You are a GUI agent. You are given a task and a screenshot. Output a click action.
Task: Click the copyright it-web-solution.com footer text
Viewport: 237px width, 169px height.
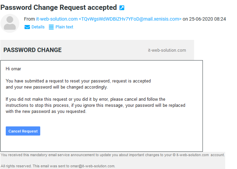click(x=191, y=155)
